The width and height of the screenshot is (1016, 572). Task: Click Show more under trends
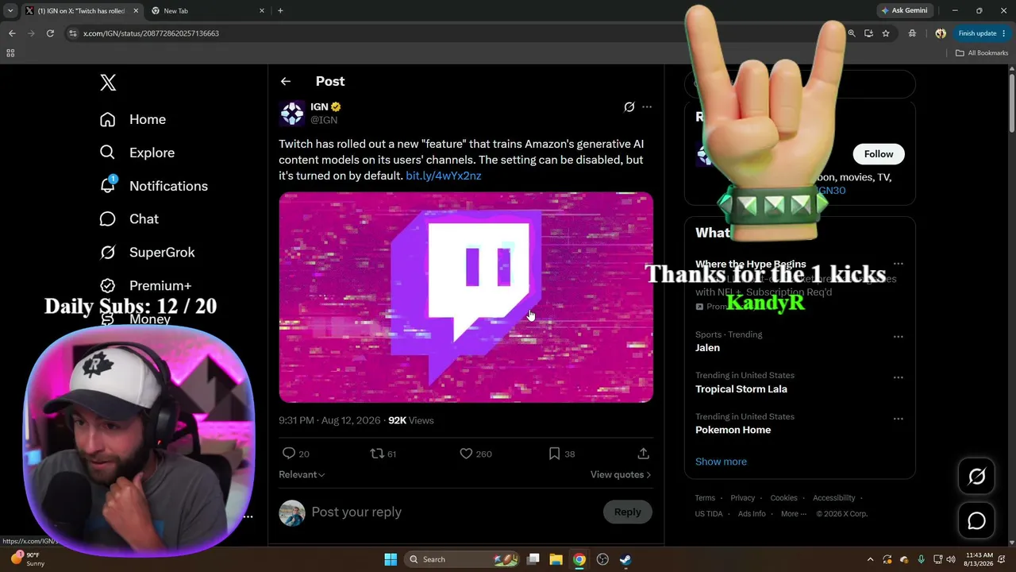point(721,462)
